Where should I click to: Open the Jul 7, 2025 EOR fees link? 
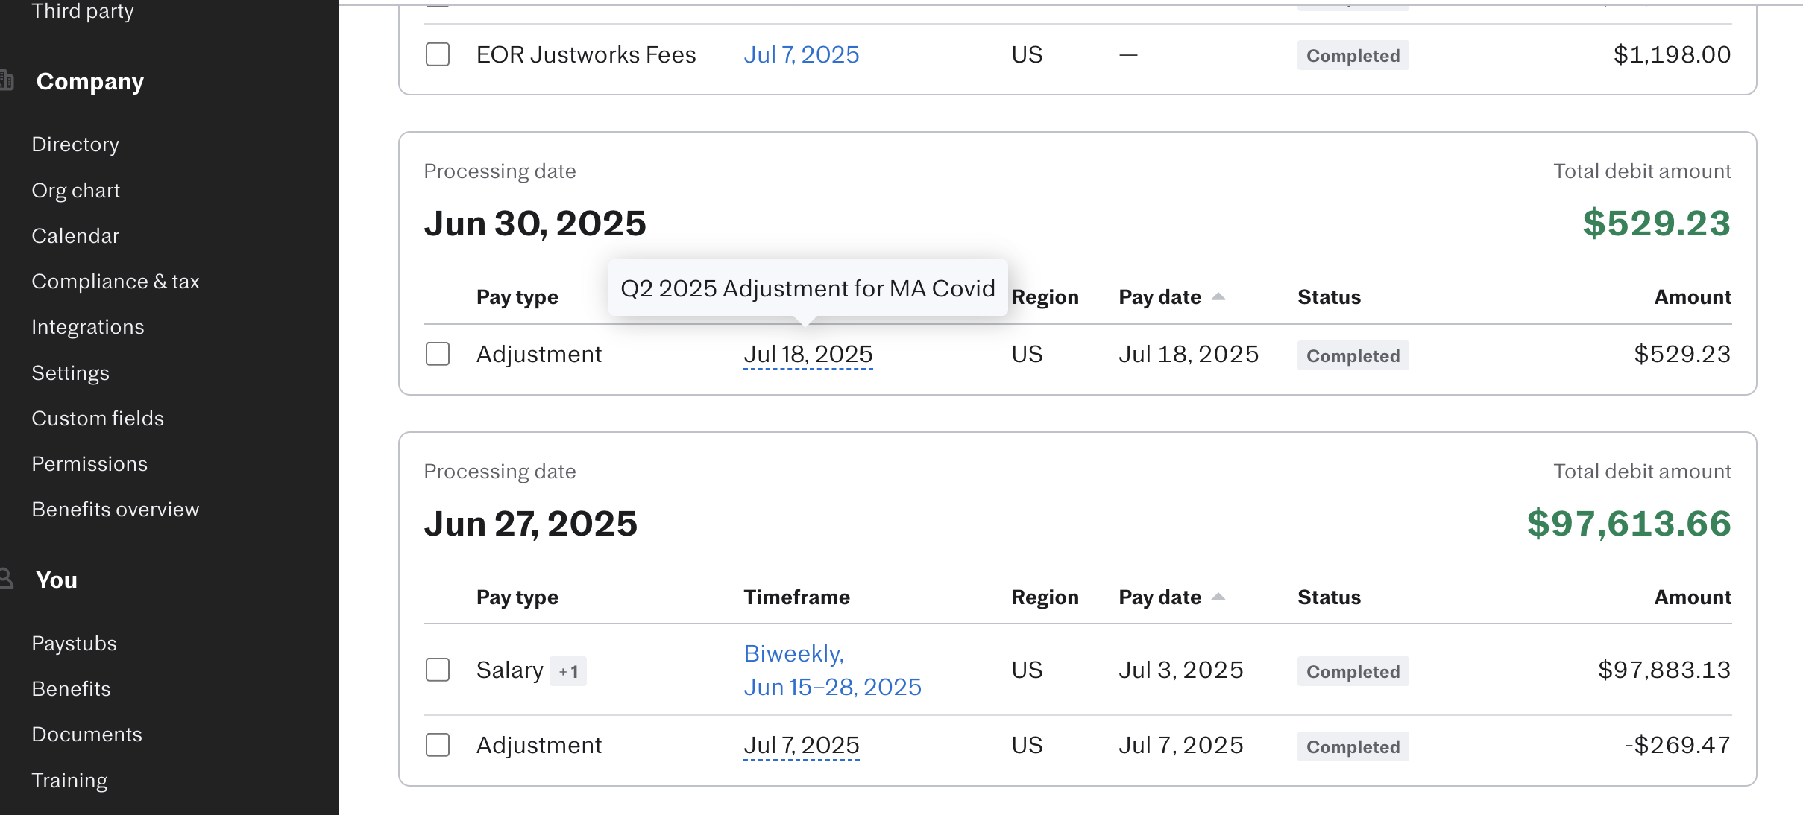point(802,54)
